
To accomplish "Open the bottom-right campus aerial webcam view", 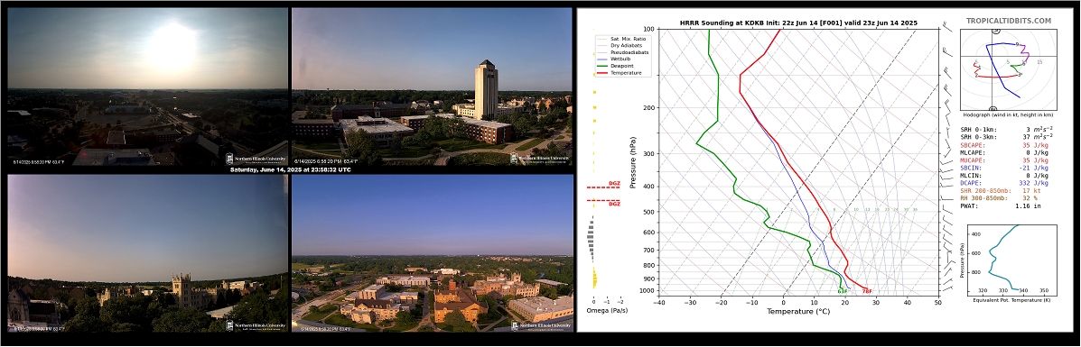I will tap(432, 253).
